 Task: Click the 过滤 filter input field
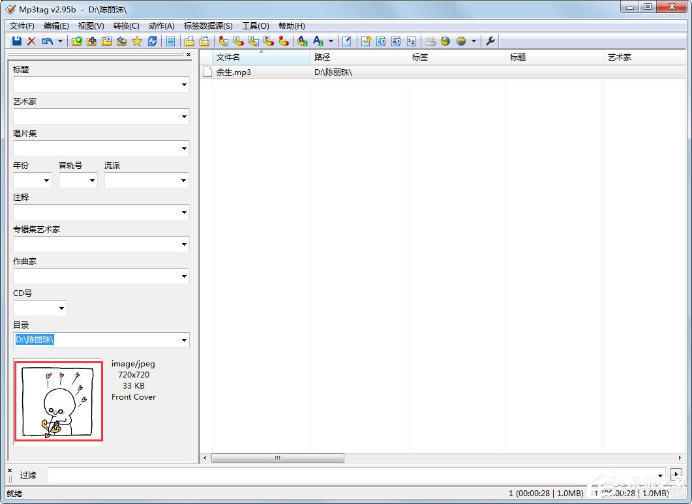[x=357, y=475]
